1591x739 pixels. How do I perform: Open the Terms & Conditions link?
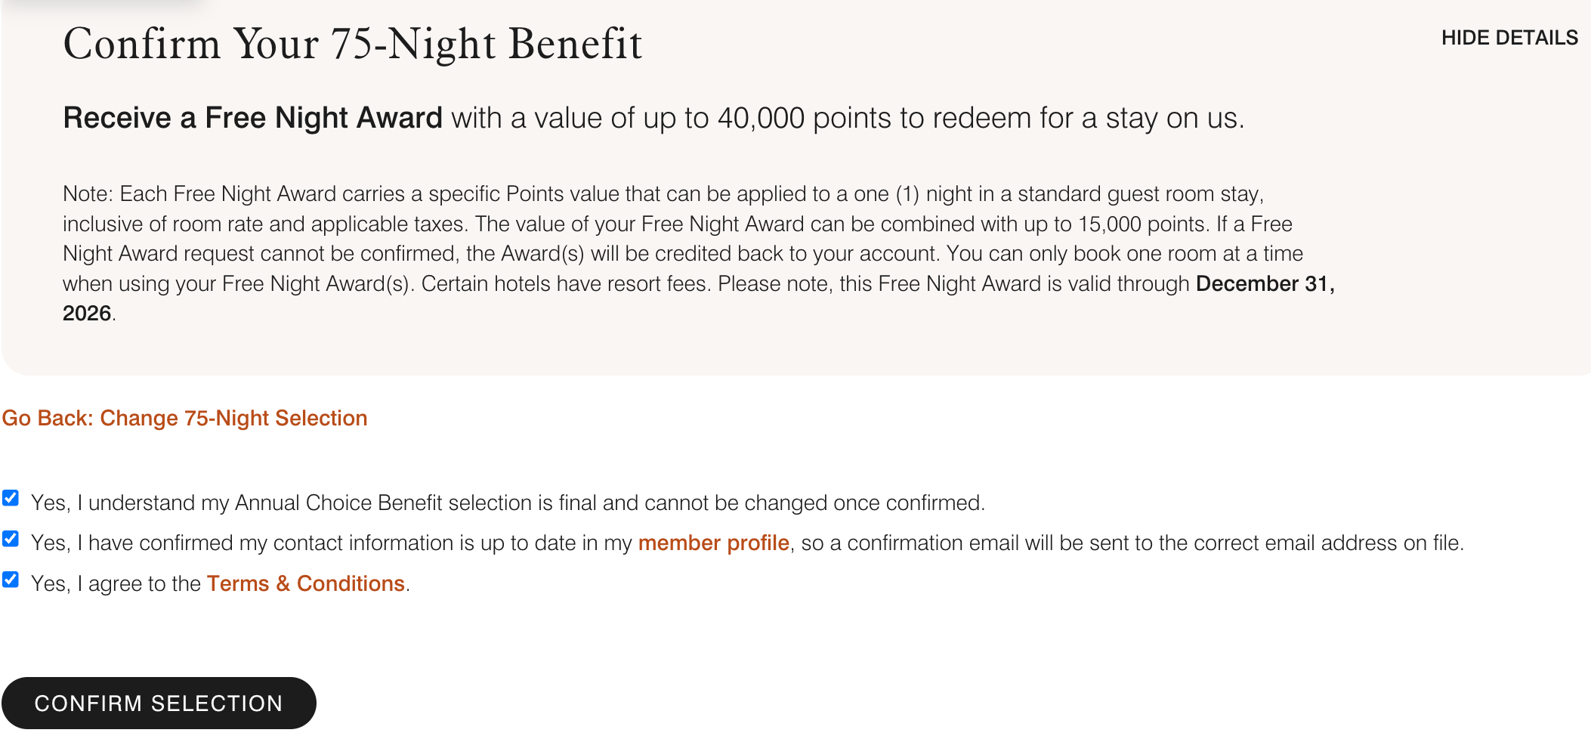click(x=306, y=583)
